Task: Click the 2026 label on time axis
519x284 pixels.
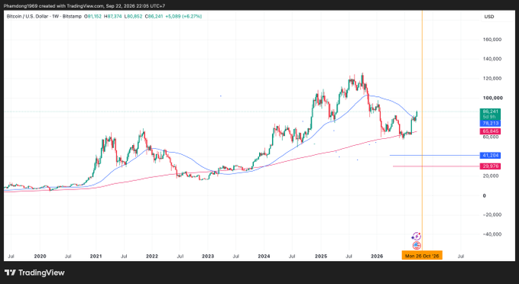Action: coord(377,257)
